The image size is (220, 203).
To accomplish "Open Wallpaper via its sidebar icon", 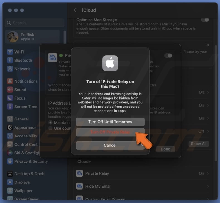I will [10, 191].
